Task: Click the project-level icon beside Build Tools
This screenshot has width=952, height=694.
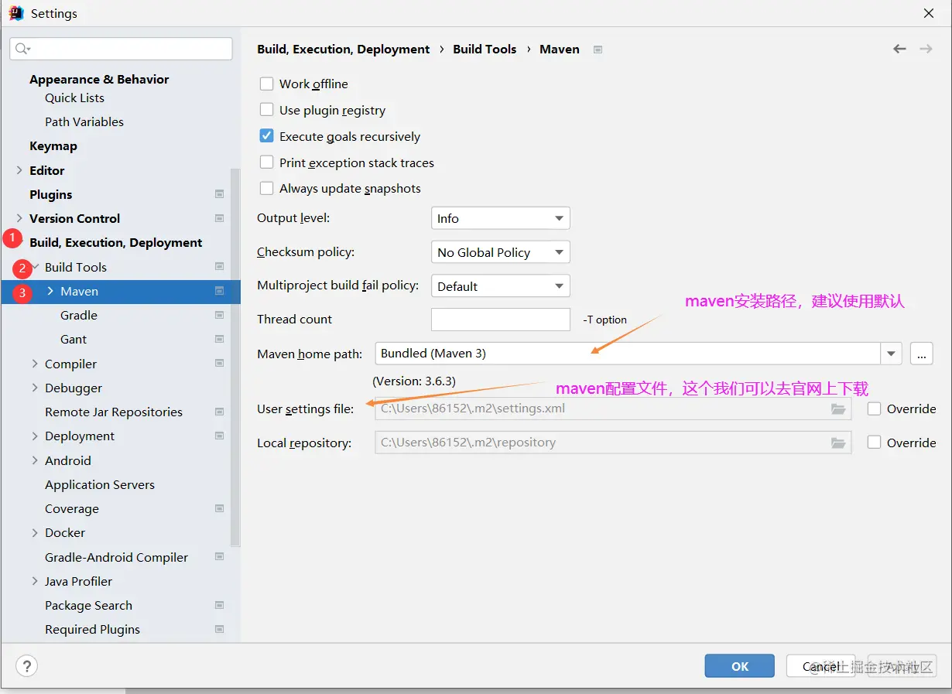Action: (x=220, y=267)
